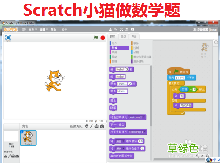Upload backdrop from file
This screenshot has width=220, height=163.
point(13,156)
